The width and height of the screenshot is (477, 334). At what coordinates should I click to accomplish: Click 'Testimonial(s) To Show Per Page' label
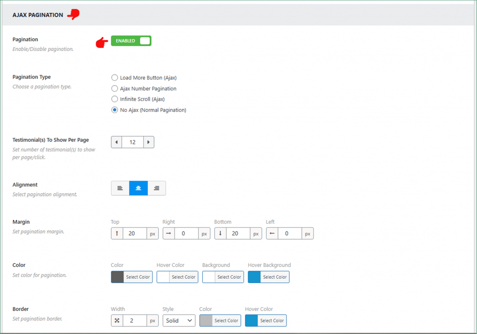(x=50, y=140)
